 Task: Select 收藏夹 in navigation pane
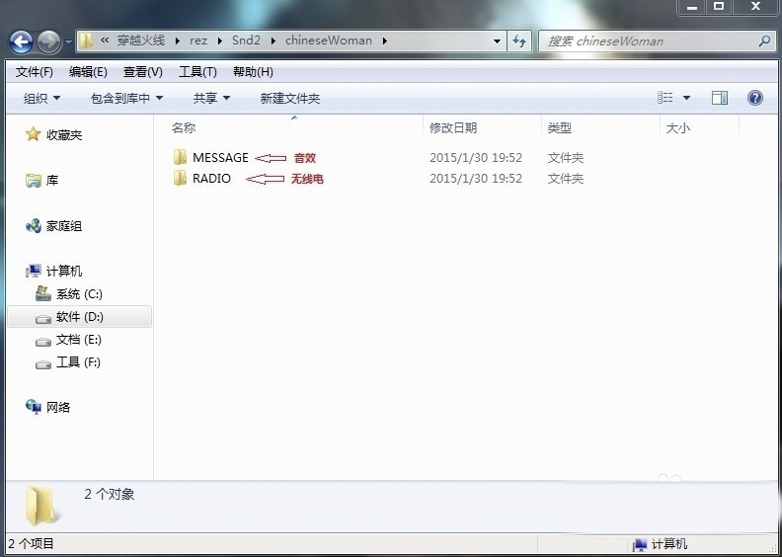tap(64, 134)
